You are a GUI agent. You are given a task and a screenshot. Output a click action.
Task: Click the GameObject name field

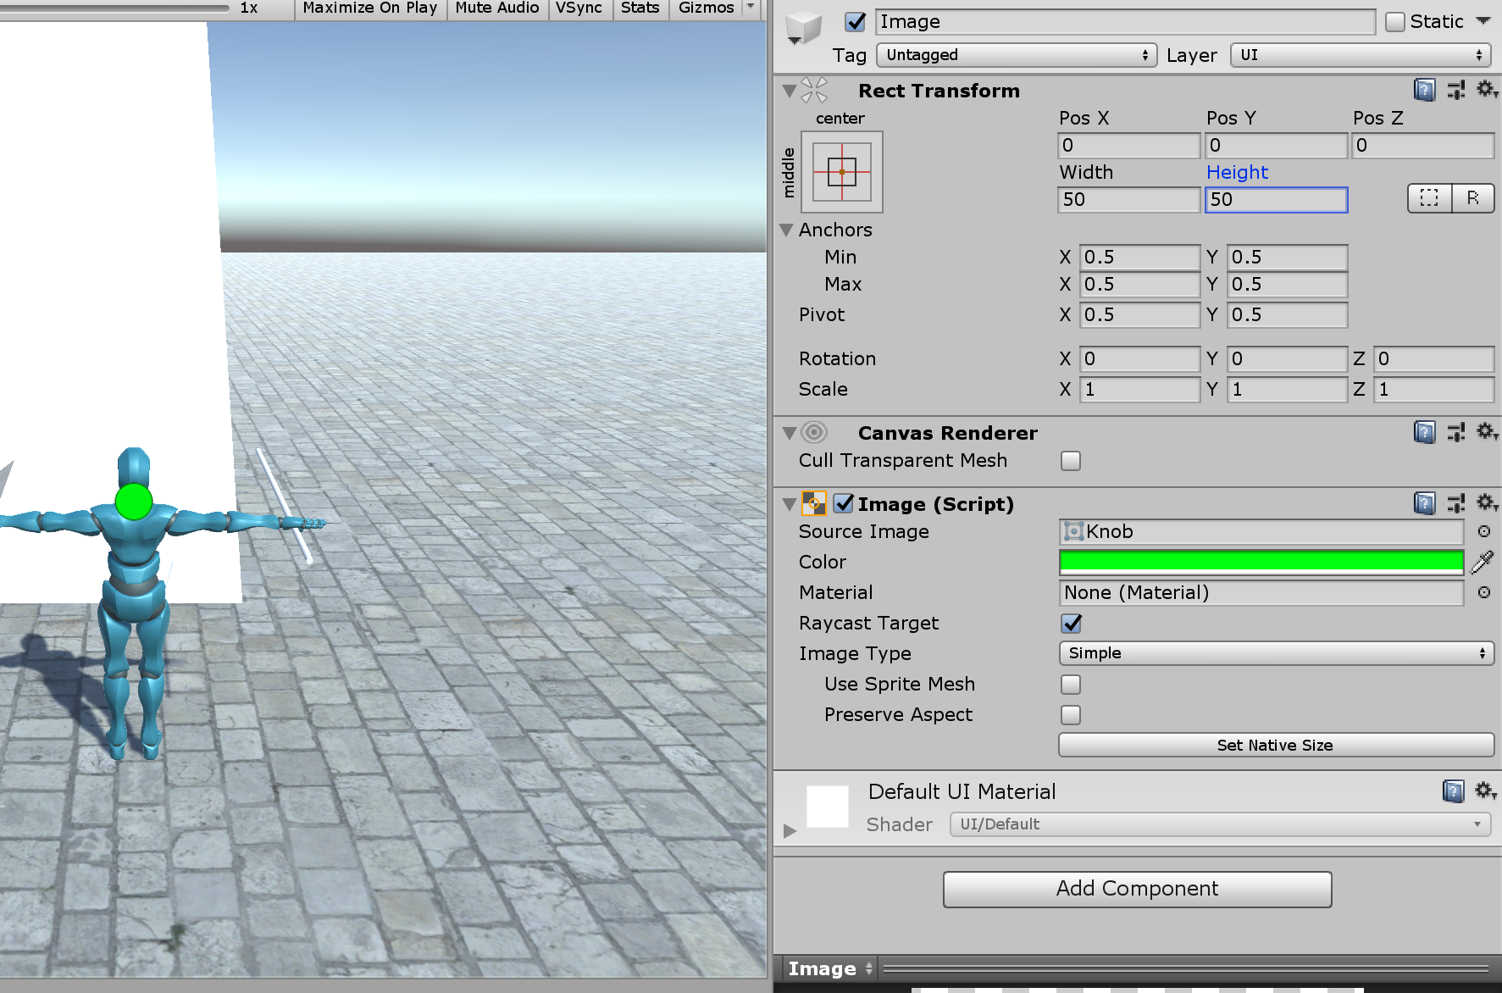click(x=1126, y=22)
